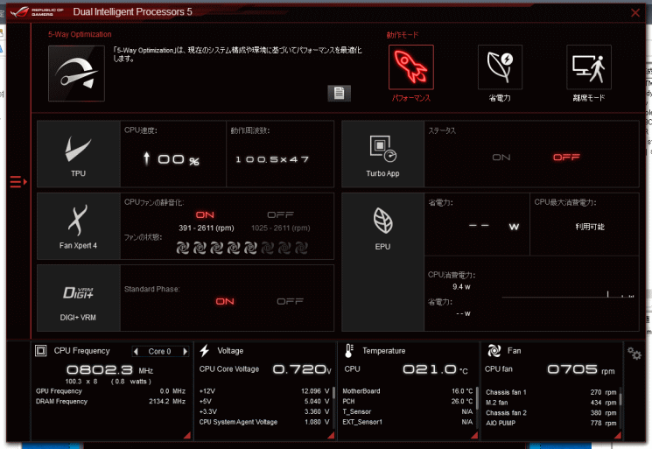Click the 9.4 w CPU power value
This screenshot has width=652, height=449.
pos(461,287)
